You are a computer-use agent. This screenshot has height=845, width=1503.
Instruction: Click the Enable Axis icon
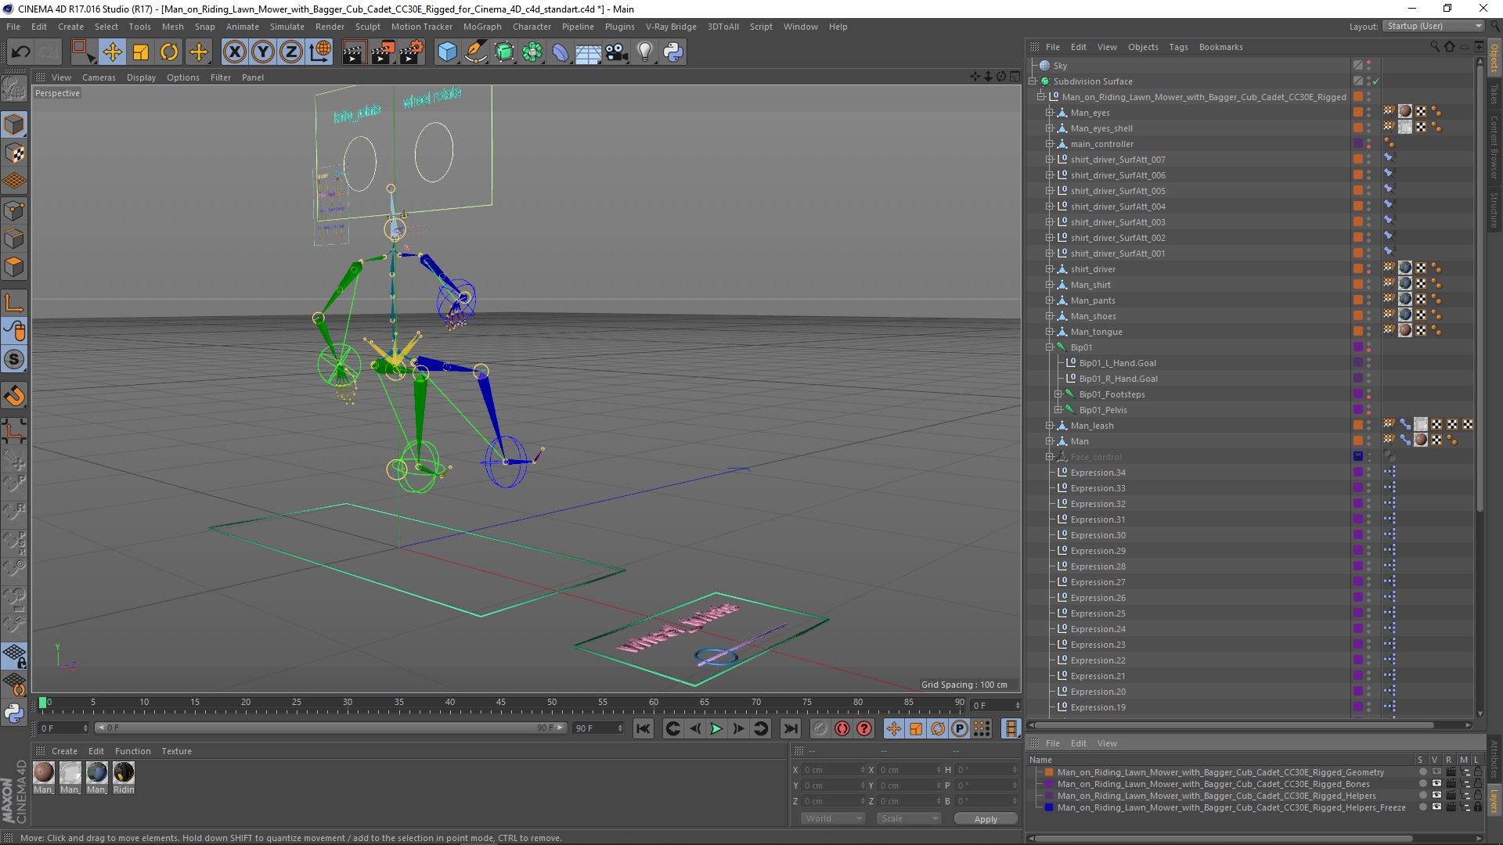pos(14,304)
